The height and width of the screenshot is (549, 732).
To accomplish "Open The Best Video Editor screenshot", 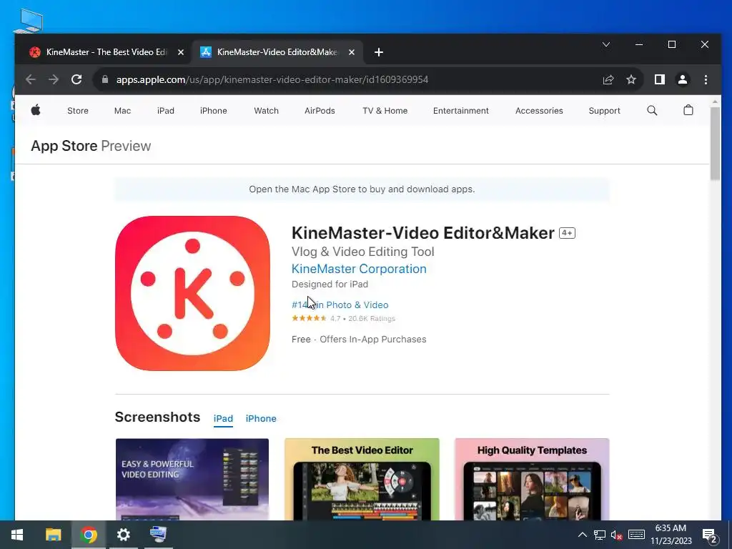I will pyautogui.click(x=362, y=479).
